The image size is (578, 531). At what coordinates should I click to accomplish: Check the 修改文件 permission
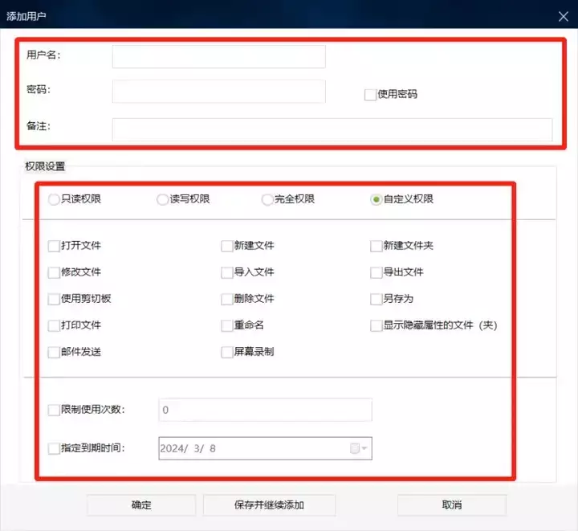pos(54,272)
